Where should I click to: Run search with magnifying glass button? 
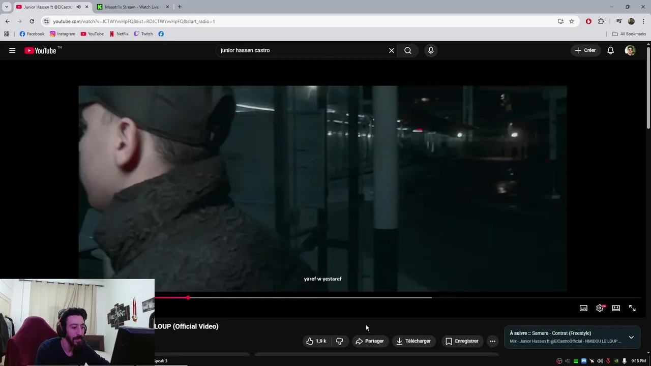tap(408, 50)
